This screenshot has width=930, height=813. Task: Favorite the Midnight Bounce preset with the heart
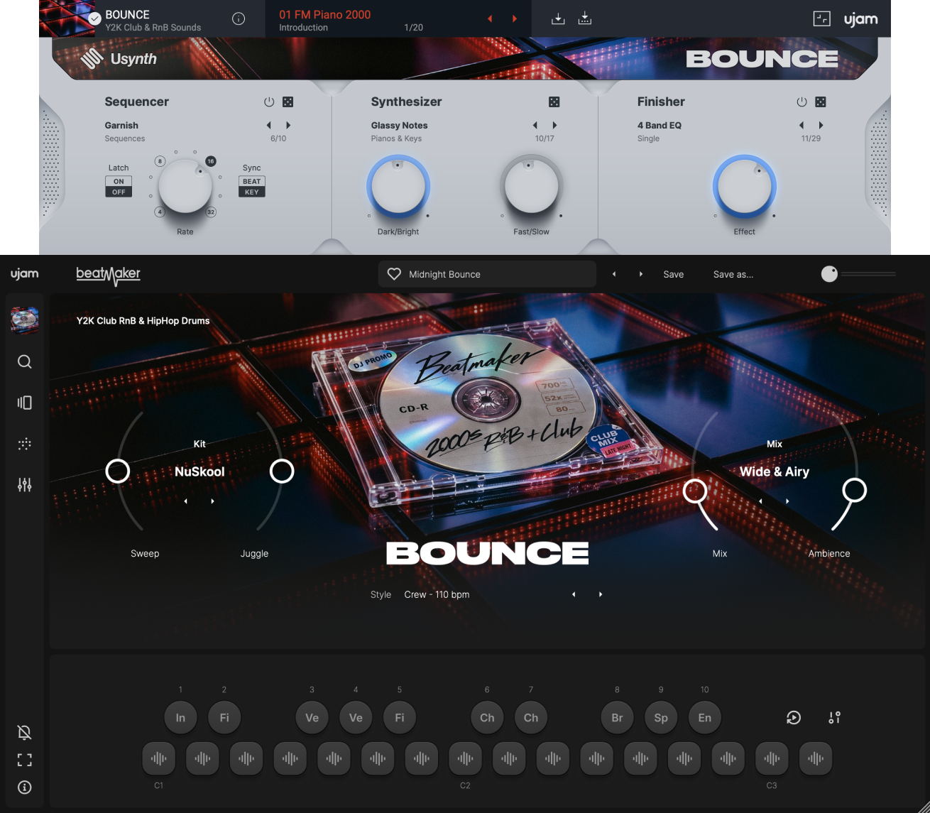(x=394, y=274)
